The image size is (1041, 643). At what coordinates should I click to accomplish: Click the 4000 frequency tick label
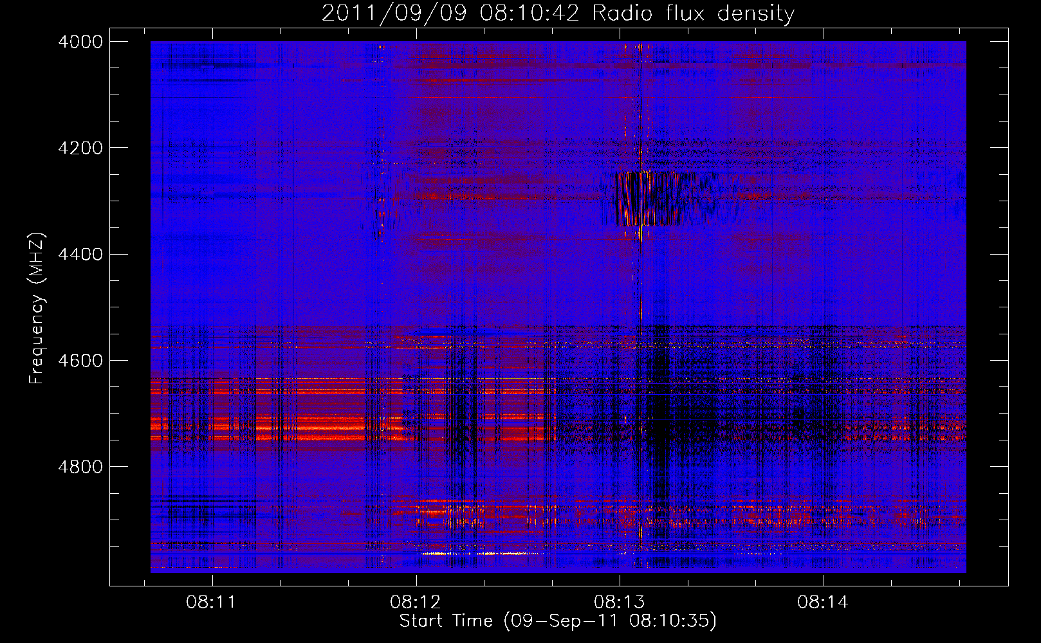pyautogui.click(x=80, y=42)
